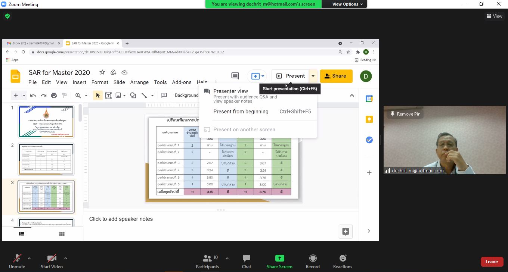This screenshot has width=508, height=272.
Task: Open the File menu
Action: 32,82
